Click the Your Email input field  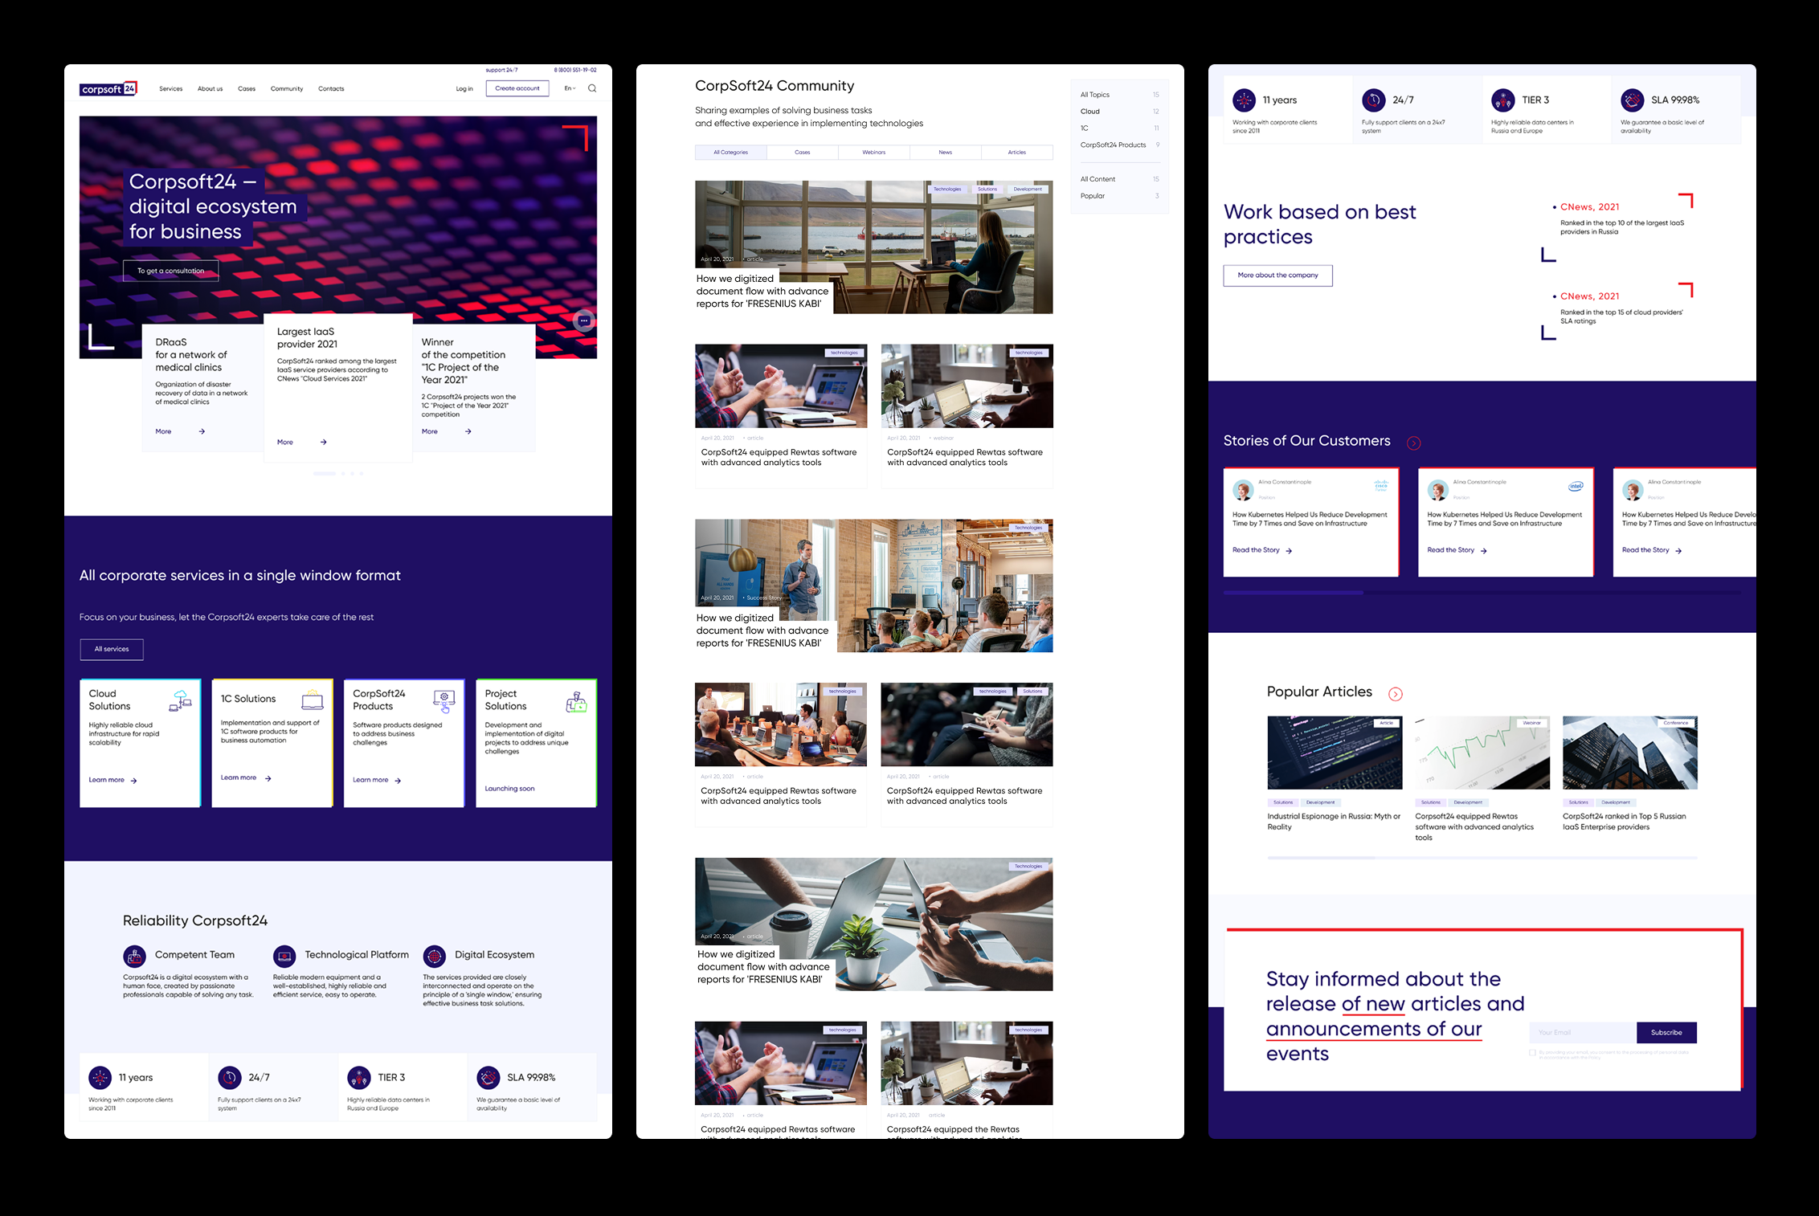(1583, 1032)
